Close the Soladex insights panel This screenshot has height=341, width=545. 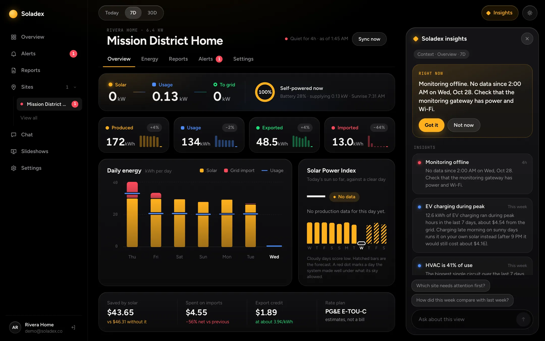click(x=527, y=39)
